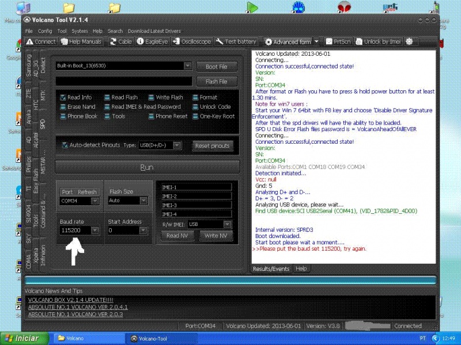Enable the Write Flash checkbox
The width and height of the screenshot is (461, 345).
151,97
